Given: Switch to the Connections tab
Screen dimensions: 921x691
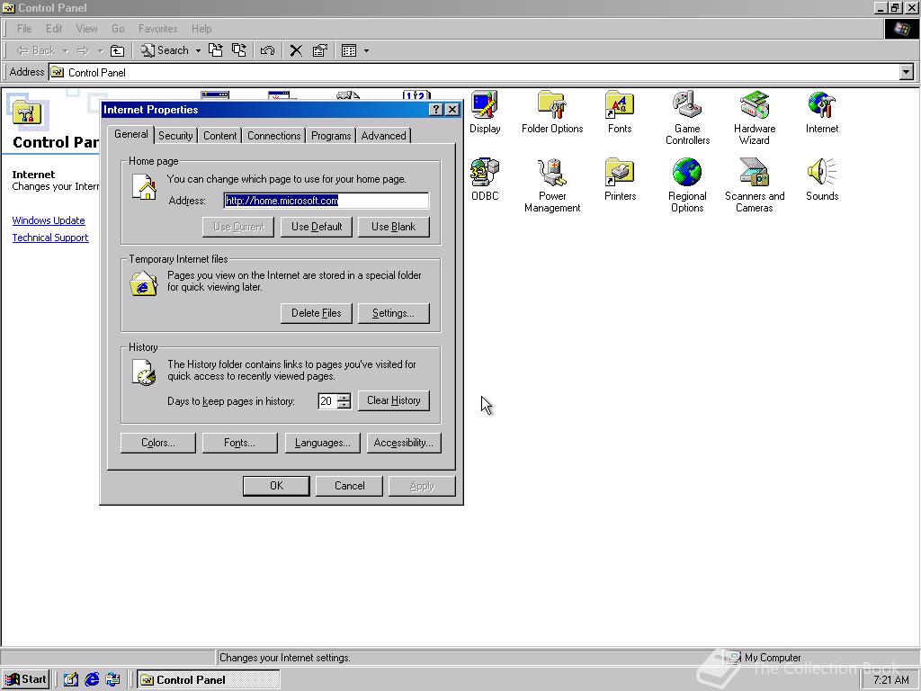Looking at the screenshot, I should click(273, 136).
